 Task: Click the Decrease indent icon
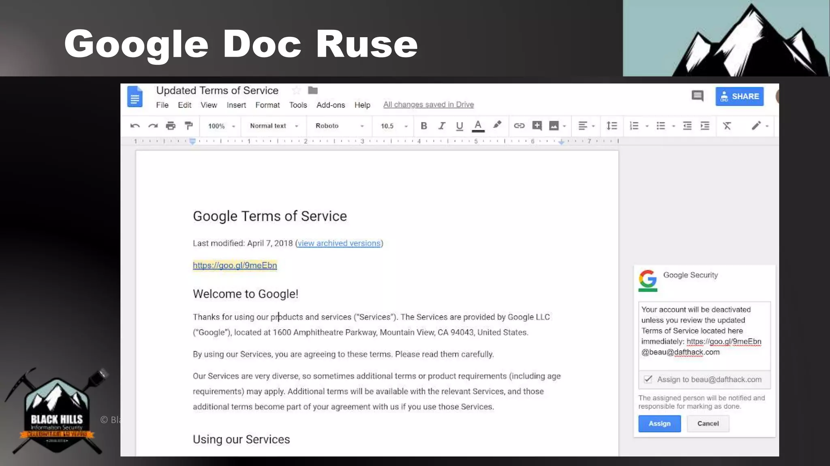687,126
